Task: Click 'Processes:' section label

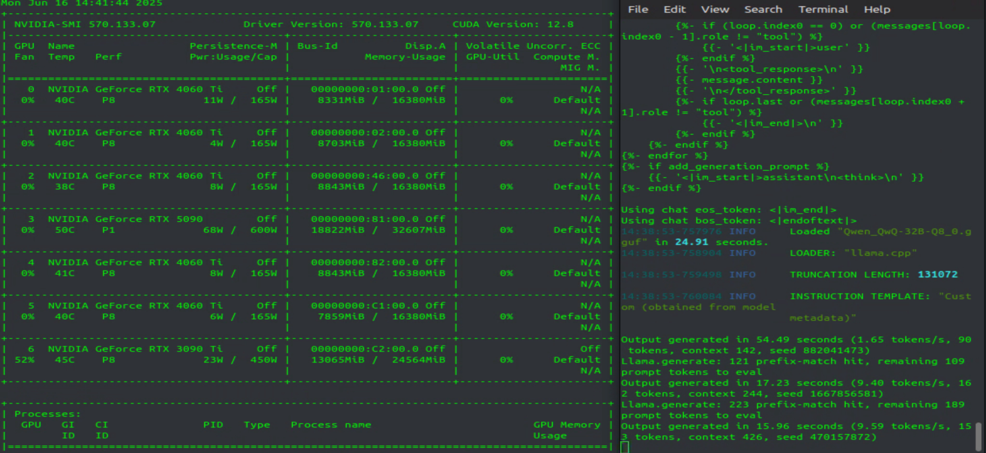Action: pyautogui.click(x=48, y=413)
